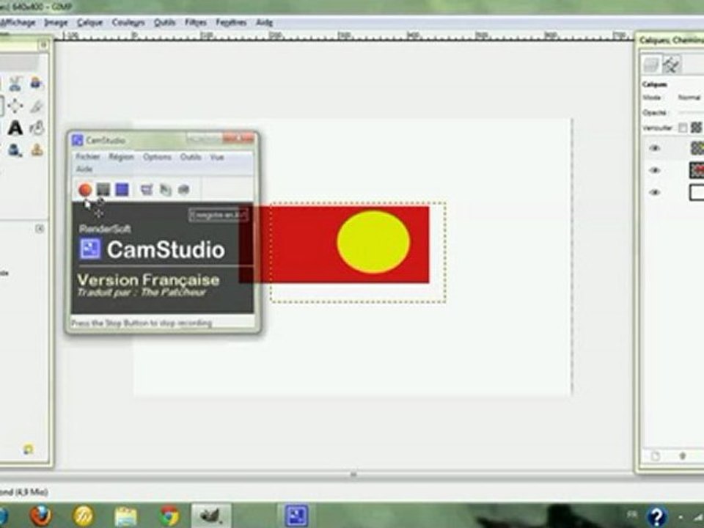
Task: Select the Clone stamp tool
Action: [37, 150]
